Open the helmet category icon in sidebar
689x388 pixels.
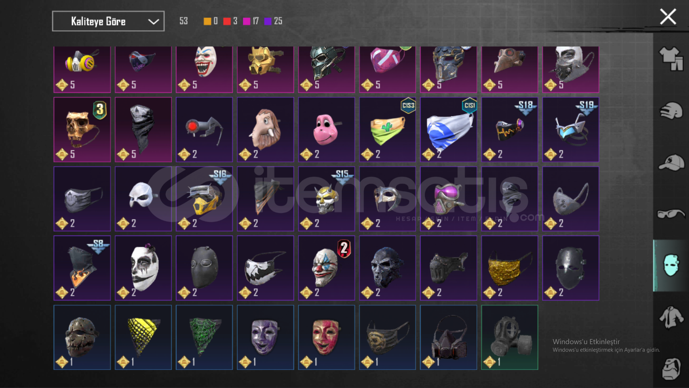pyautogui.click(x=671, y=111)
